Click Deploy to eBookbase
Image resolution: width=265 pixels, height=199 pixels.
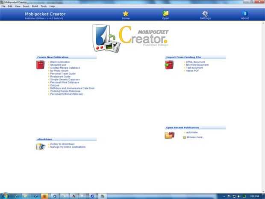pyautogui.click(x=62, y=144)
